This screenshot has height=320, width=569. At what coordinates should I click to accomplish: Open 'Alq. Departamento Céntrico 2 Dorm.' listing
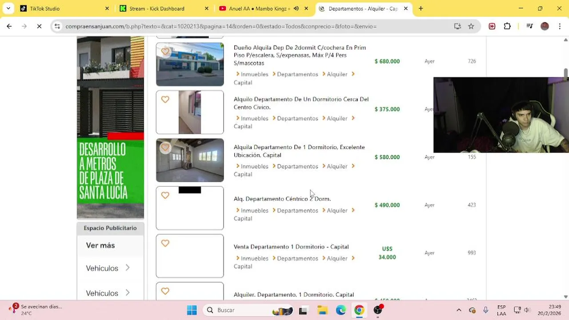tap(282, 199)
